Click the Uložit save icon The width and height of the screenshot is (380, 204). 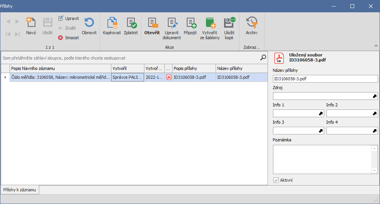pos(47,23)
